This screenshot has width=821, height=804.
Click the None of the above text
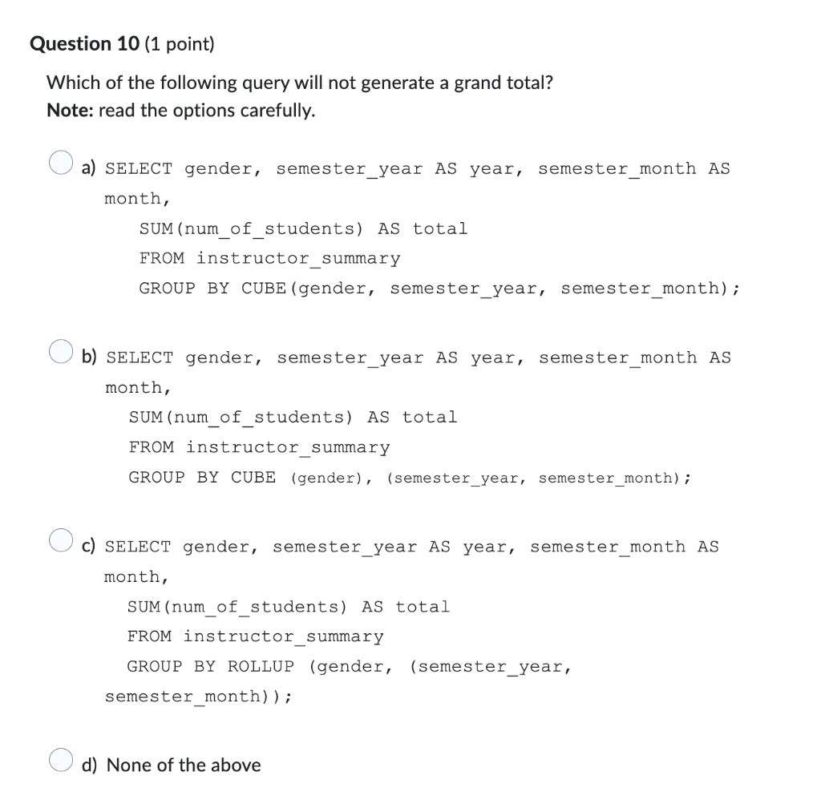184,765
